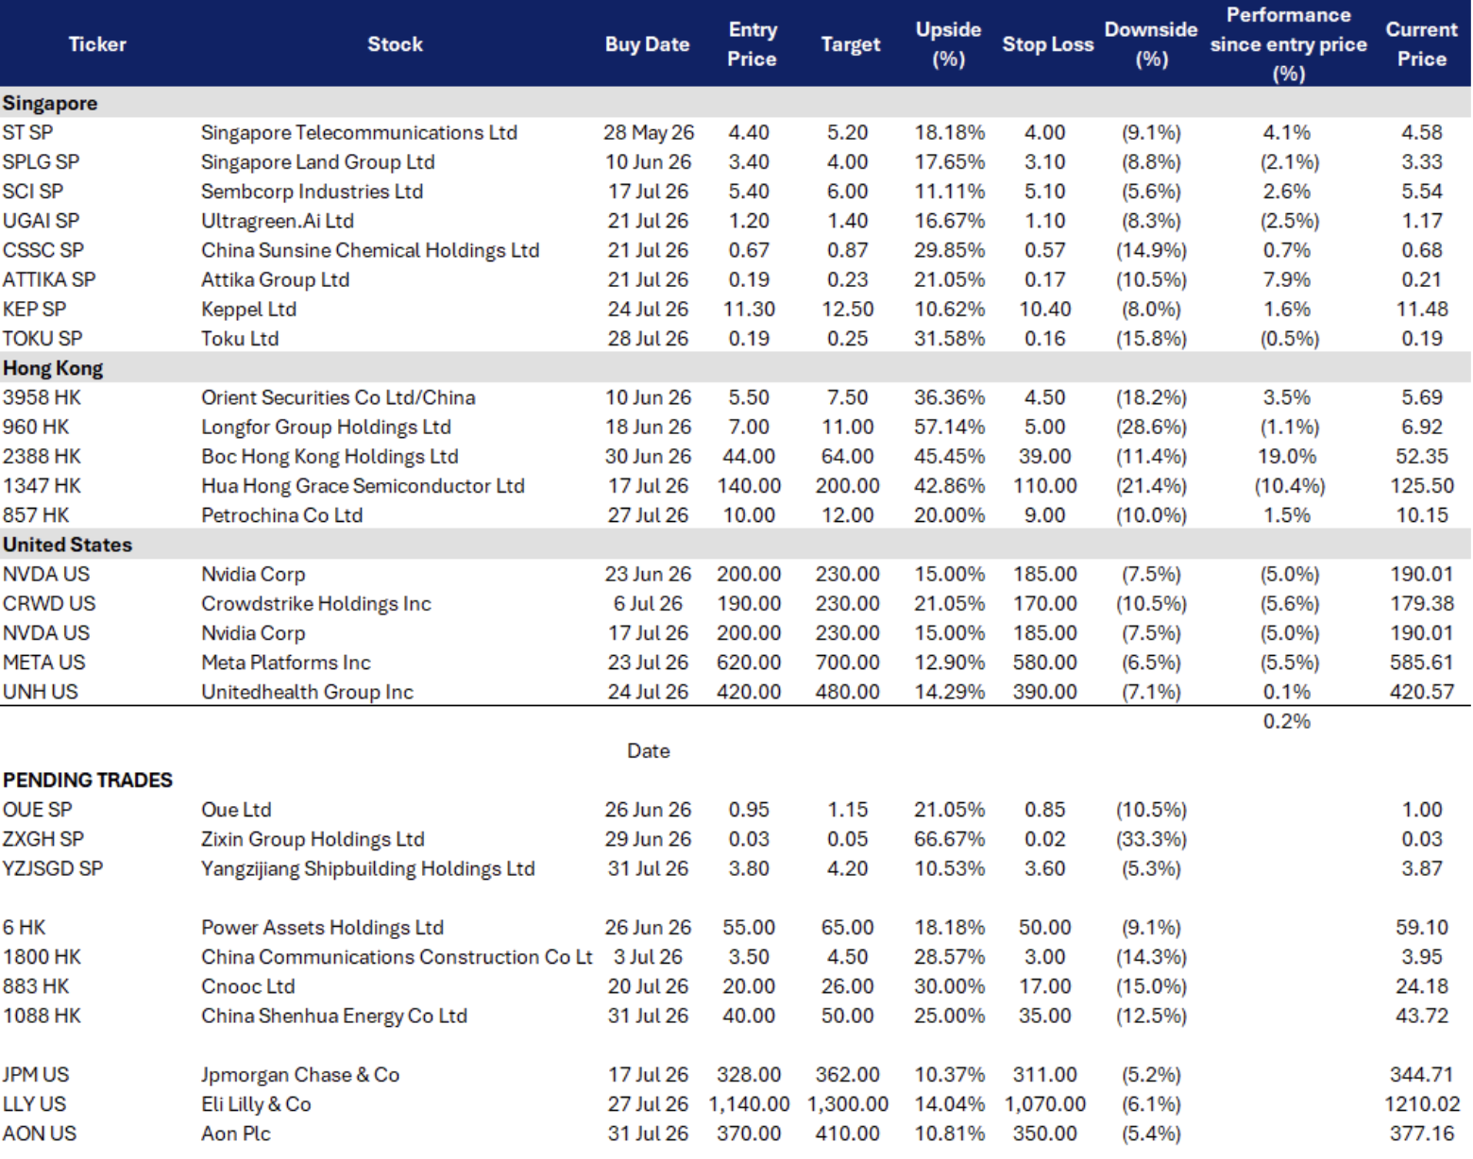Click Sembcorp Industries Ltd stock name
The height and width of the screenshot is (1159, 1473).
(x=312, y=191)
